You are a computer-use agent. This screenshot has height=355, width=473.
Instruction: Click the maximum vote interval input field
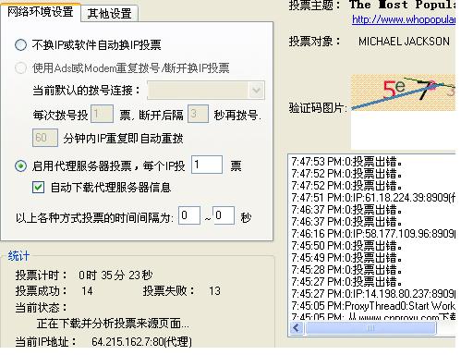pyautogui.click(x=224, y=215)
